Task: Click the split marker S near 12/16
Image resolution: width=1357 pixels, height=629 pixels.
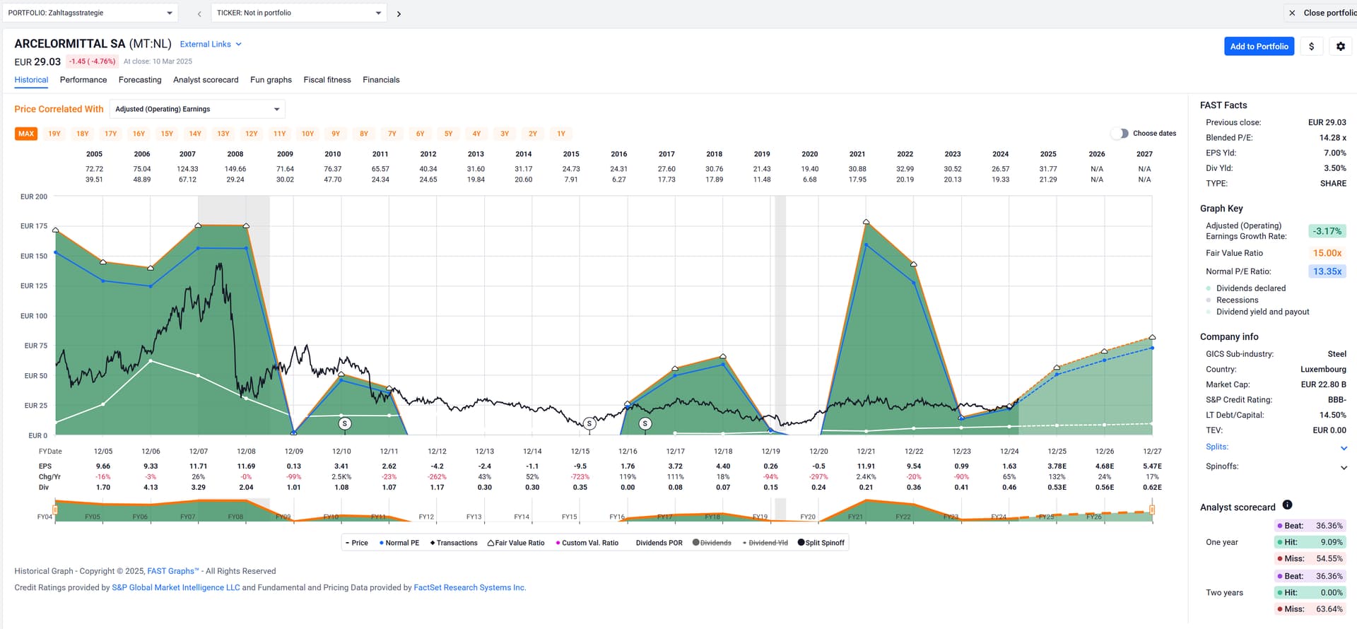Action: point(645,423)
